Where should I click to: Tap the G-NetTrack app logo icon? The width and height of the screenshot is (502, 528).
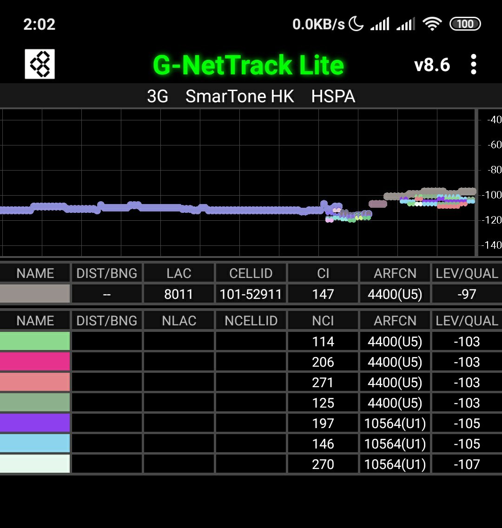[40, 64]
